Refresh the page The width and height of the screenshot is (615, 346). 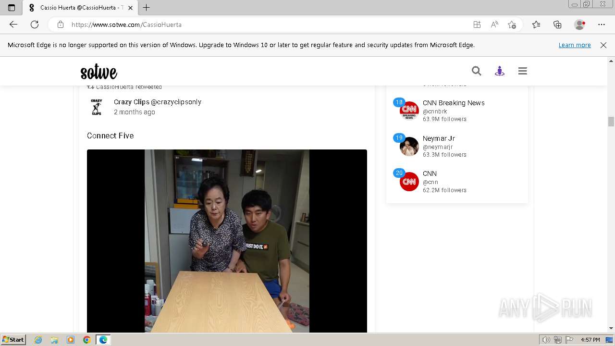[x=35, y=25]
